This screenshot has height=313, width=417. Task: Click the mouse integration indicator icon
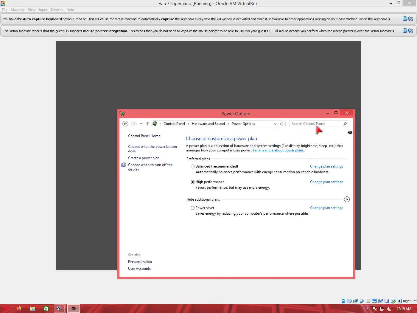coord(393,301)
